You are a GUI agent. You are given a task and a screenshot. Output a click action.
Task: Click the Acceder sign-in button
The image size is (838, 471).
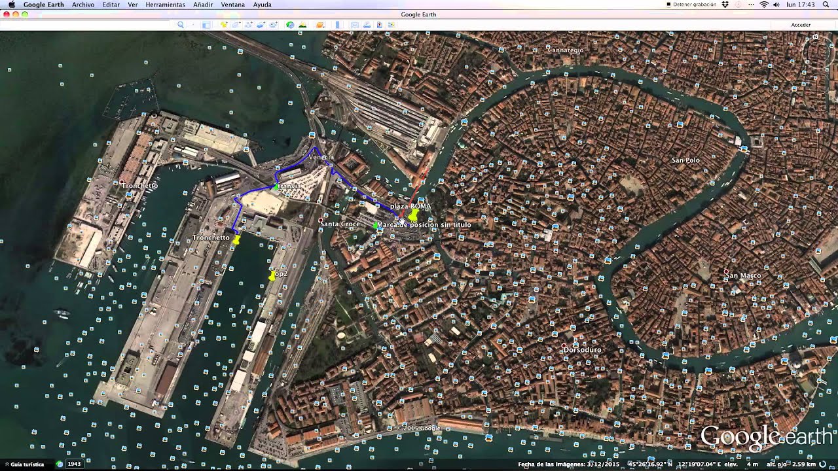coord(801,25)
